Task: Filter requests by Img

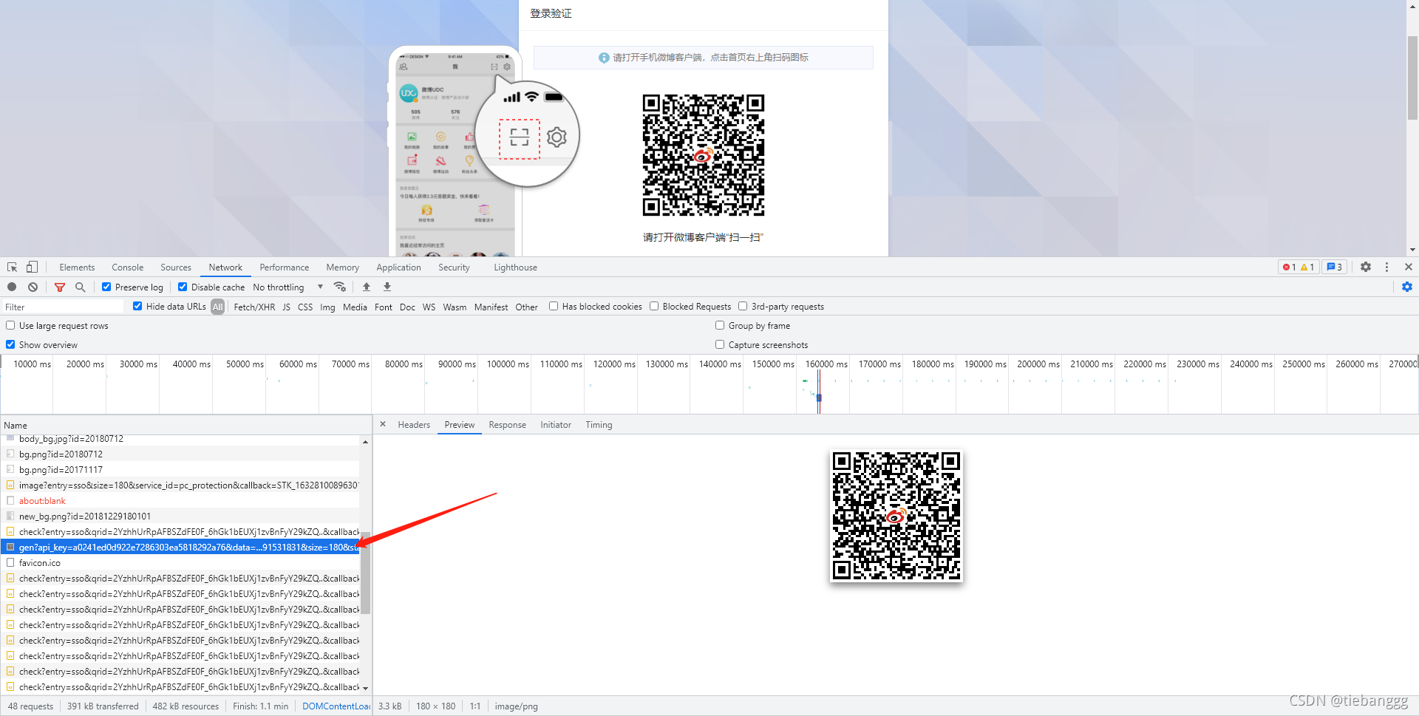Action: coord(327,307)
